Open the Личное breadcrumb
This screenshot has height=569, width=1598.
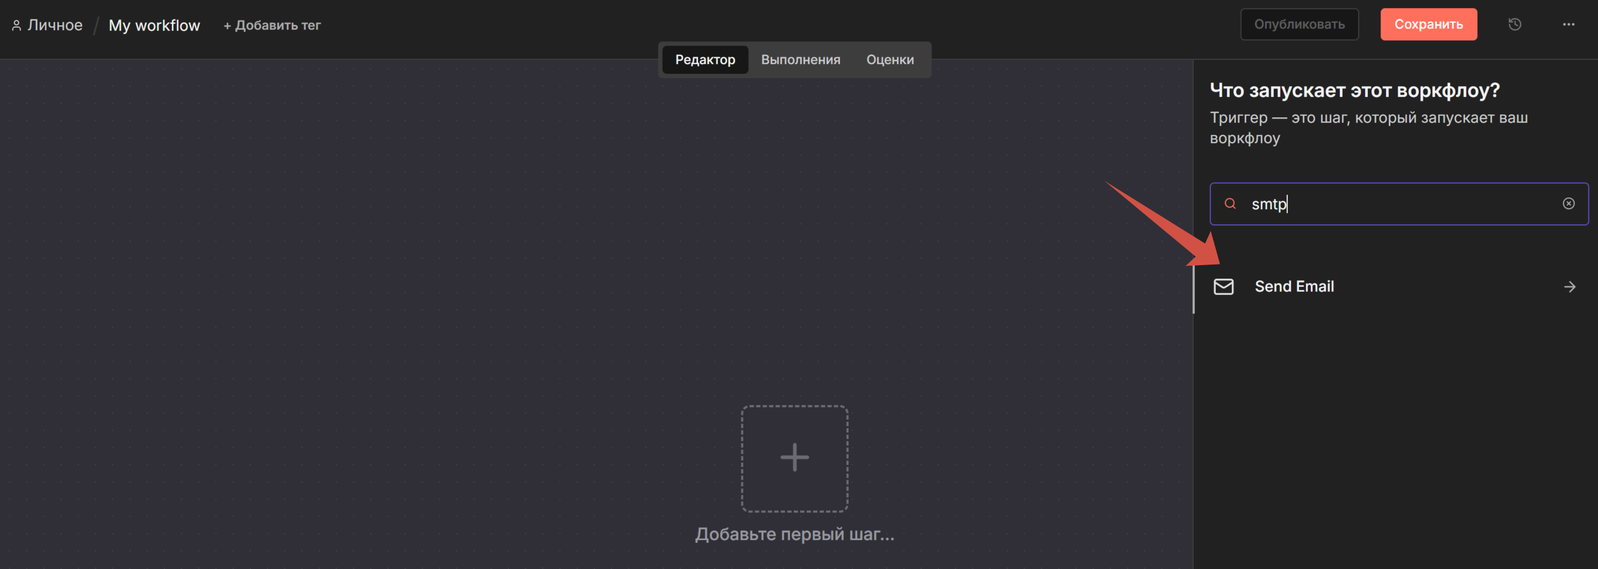pos(55,25)
